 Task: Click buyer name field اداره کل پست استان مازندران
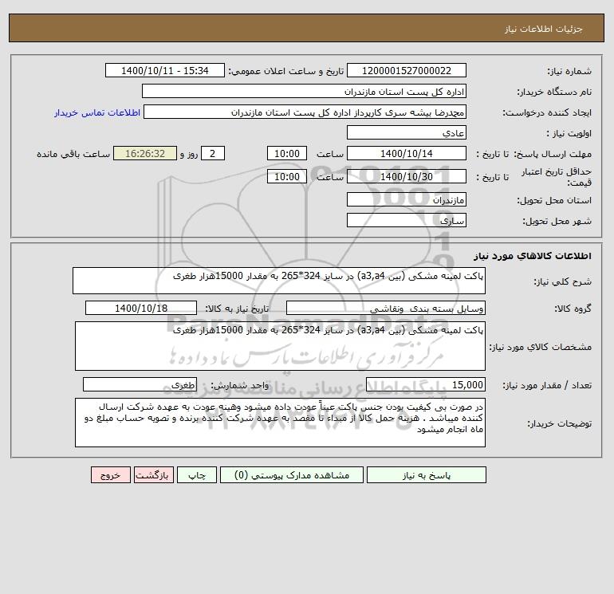coord(304,91)
